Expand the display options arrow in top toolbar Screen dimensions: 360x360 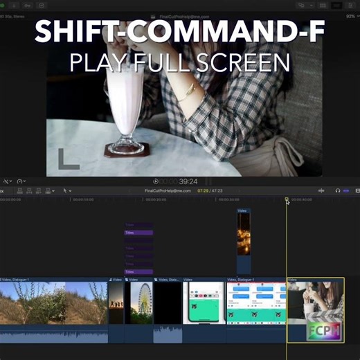pos(312,6)
